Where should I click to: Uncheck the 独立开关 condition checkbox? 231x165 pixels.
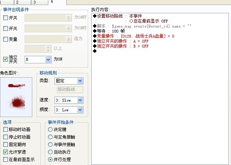[5, 59]
